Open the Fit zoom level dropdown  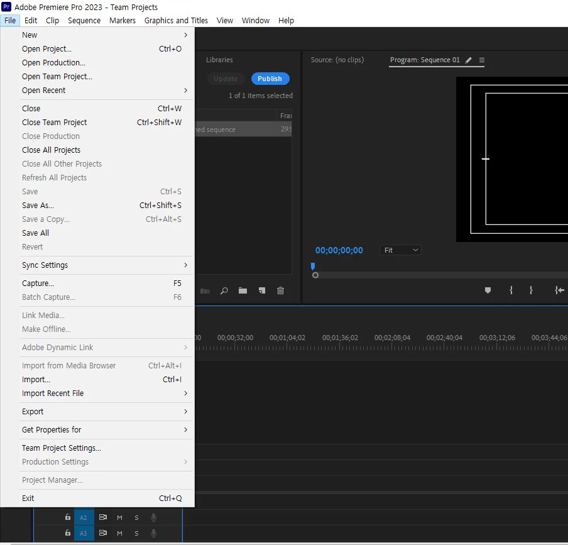(x=400, y=250)
